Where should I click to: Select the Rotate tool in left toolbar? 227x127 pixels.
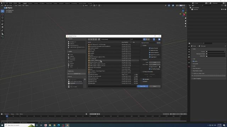tap(2, 21)
